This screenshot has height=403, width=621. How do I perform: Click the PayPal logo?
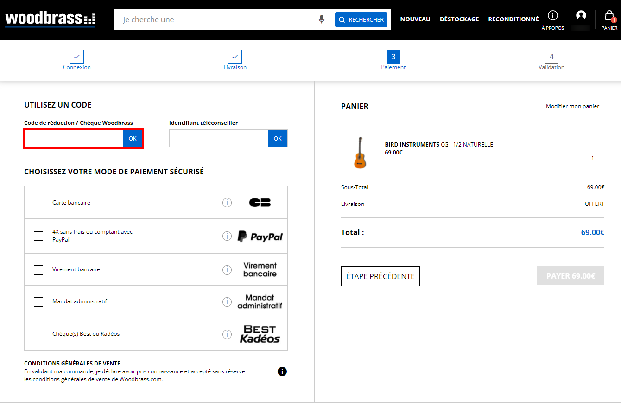260,236
